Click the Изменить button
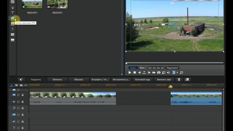Screen dimensions: 233x131 click(58, 80)
